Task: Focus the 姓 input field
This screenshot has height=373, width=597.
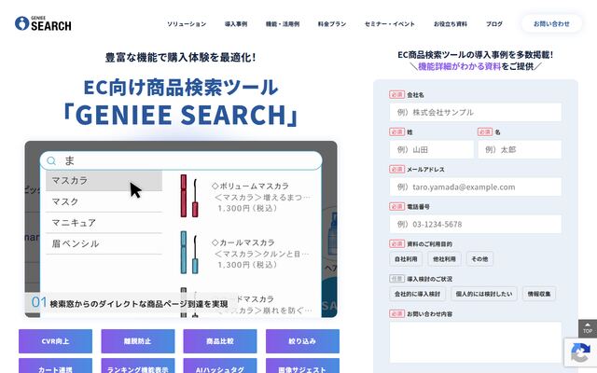Action: coord(431,149)
